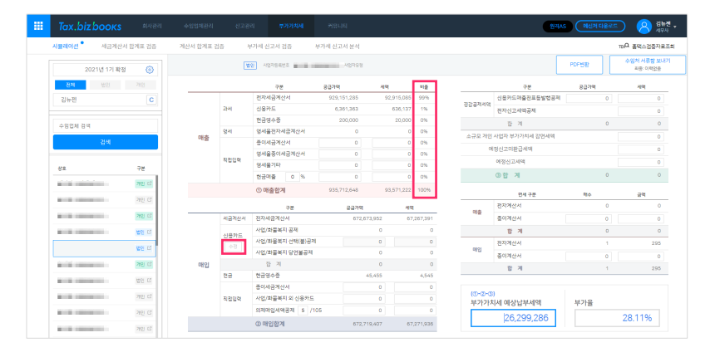Select the 전체 filter toggle
Image resolution: width=715 pixels, height=362 pixels.
point(70,85)
